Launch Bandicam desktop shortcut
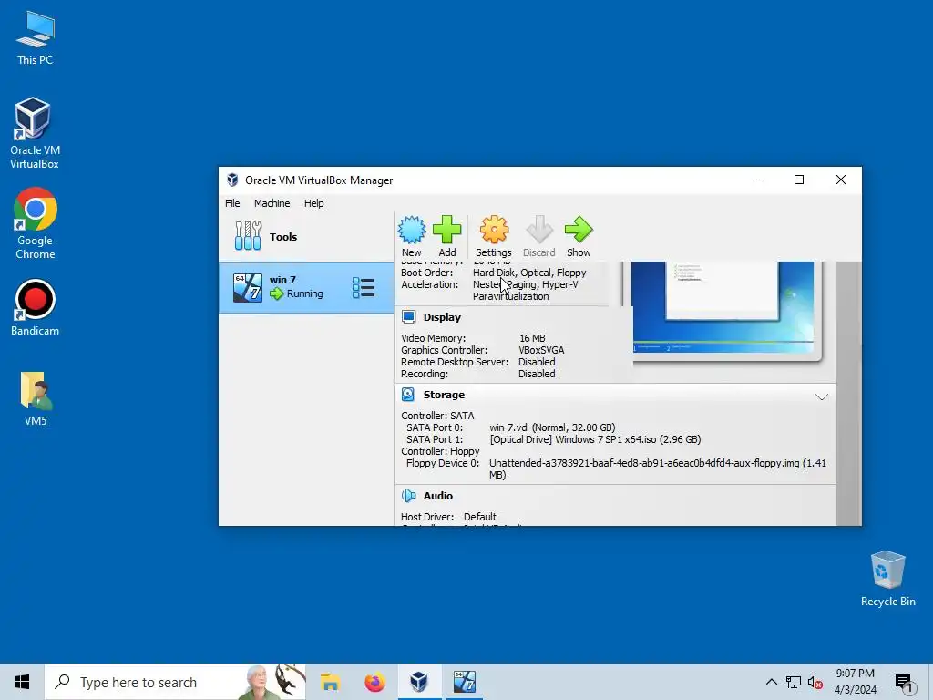 pos(36,308)
